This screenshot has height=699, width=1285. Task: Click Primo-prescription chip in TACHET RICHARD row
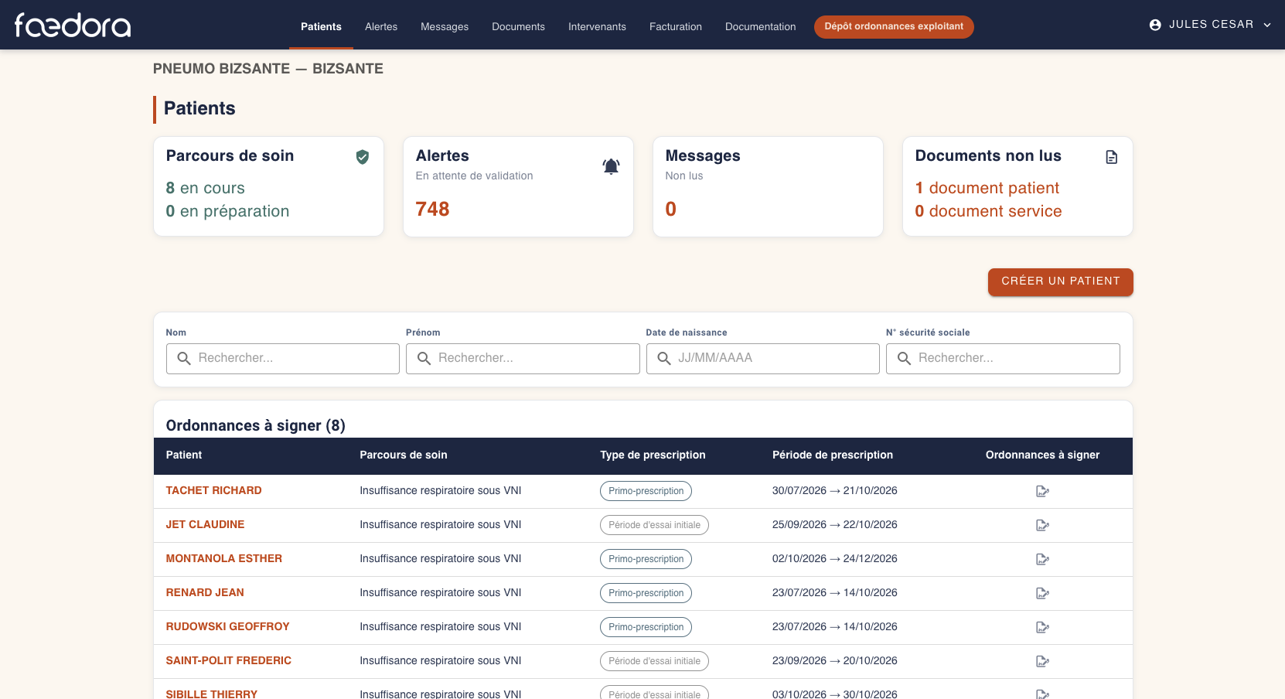tap(646, 491)
